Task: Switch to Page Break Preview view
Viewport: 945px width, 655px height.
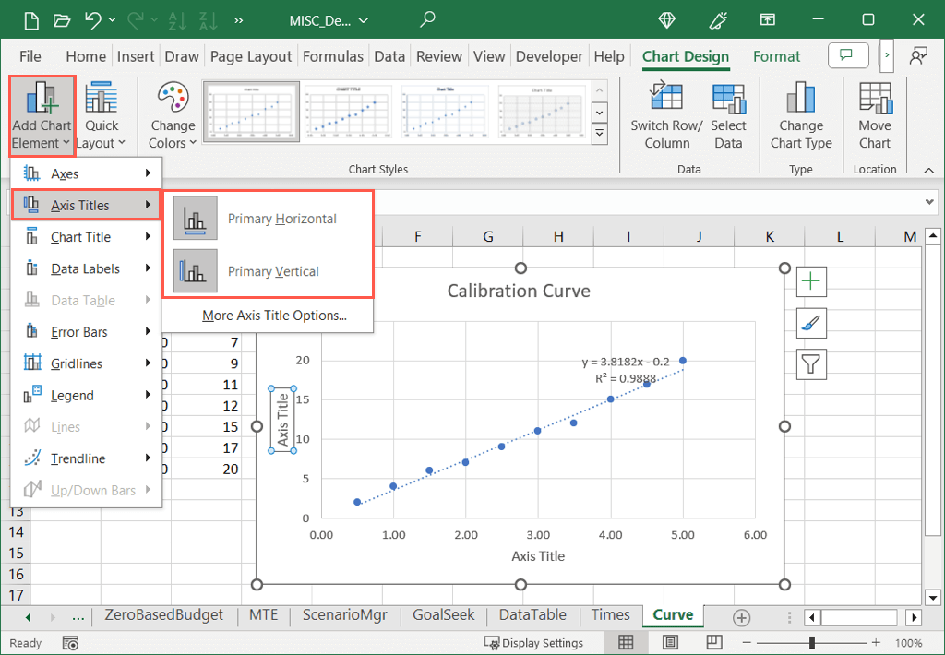Action: coord(714,642)
